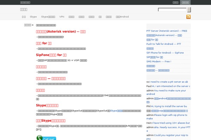This screenshot has width=211, height=140.
Task: Select the menu item ending with Android
Action: click(122, 17)
